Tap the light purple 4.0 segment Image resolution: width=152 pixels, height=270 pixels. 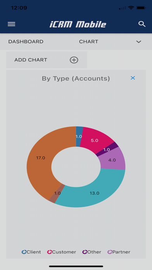click(113, 160)
